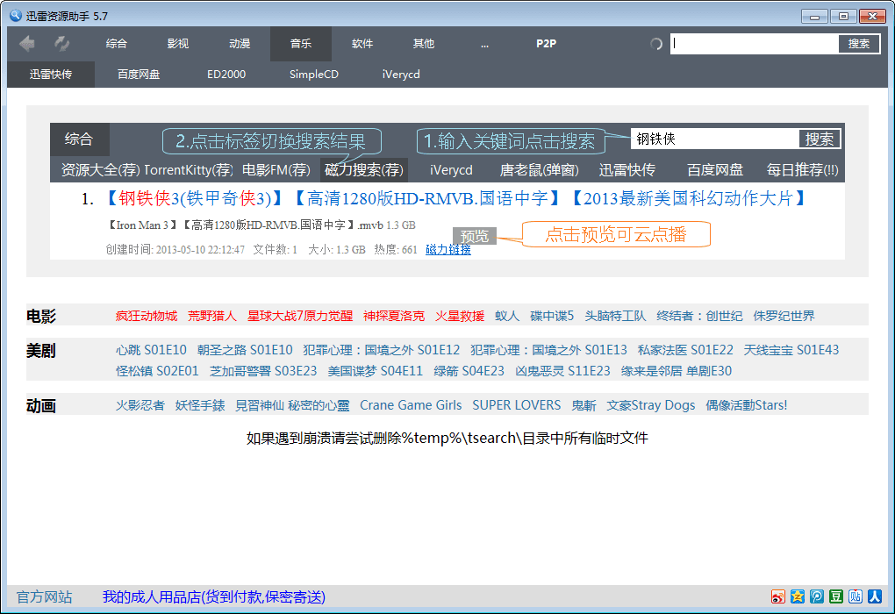Share to Sina Weibo icon
The width and height of the screenshot is (895, 614).
coord(778,596)
